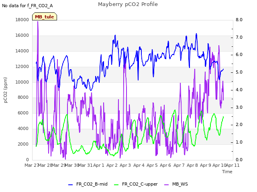Image resolution: width=257 pixels, height=192 pixels.
Task: Click the 3.0 right axis tick label
Action: point(239,107)
